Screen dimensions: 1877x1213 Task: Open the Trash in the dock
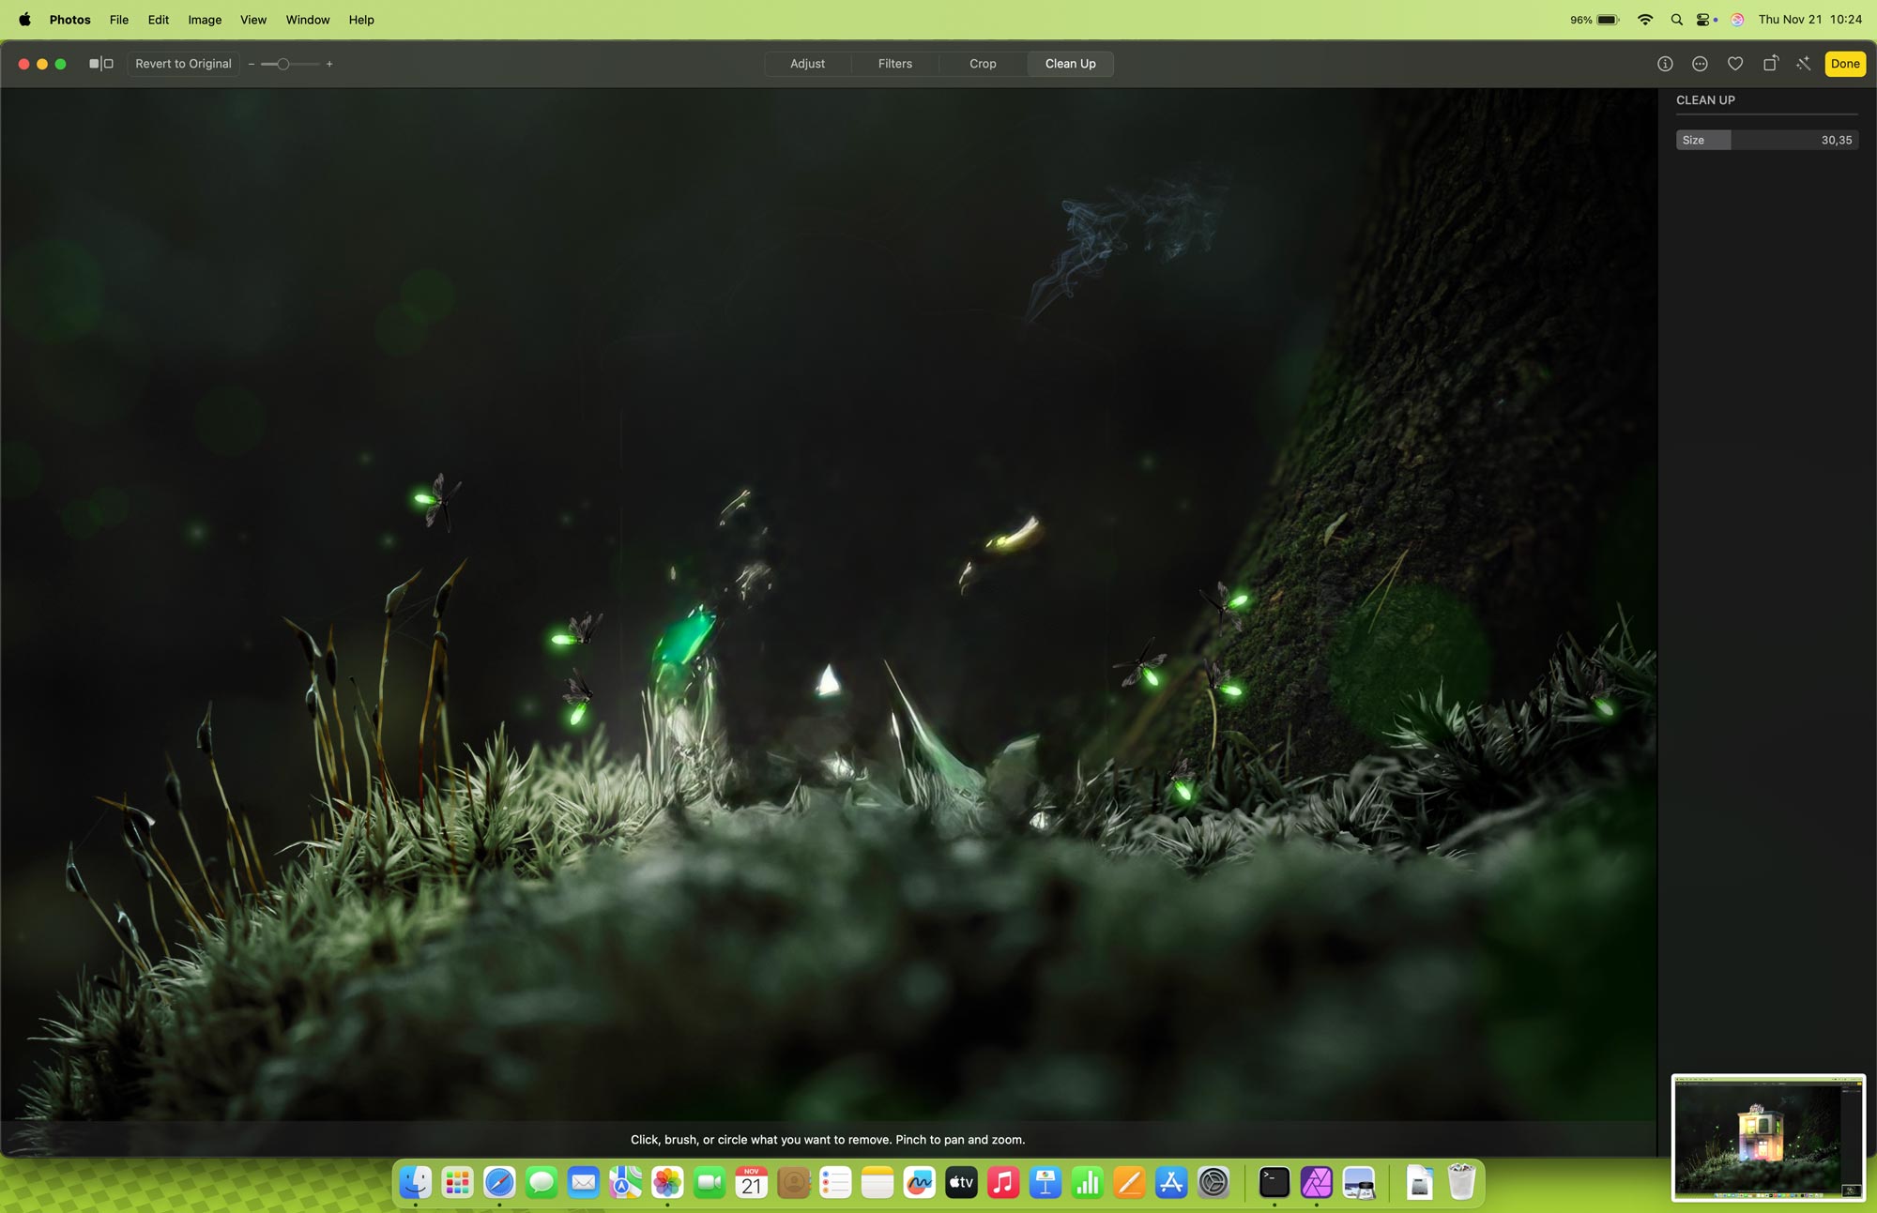[x=1461, y=1182]
